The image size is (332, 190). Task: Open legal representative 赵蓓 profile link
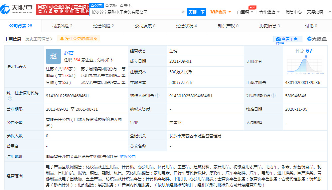point(69,53)
